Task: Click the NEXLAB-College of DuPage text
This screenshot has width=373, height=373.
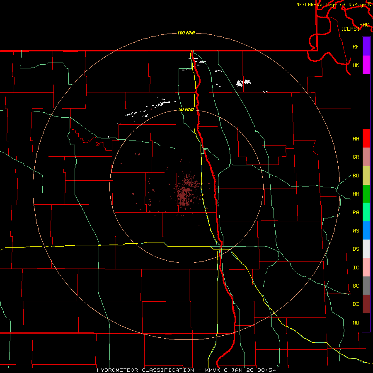Action: (331, 5)
